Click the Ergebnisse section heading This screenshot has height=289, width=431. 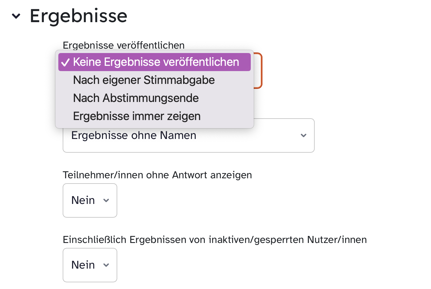[x=78, y=16]
